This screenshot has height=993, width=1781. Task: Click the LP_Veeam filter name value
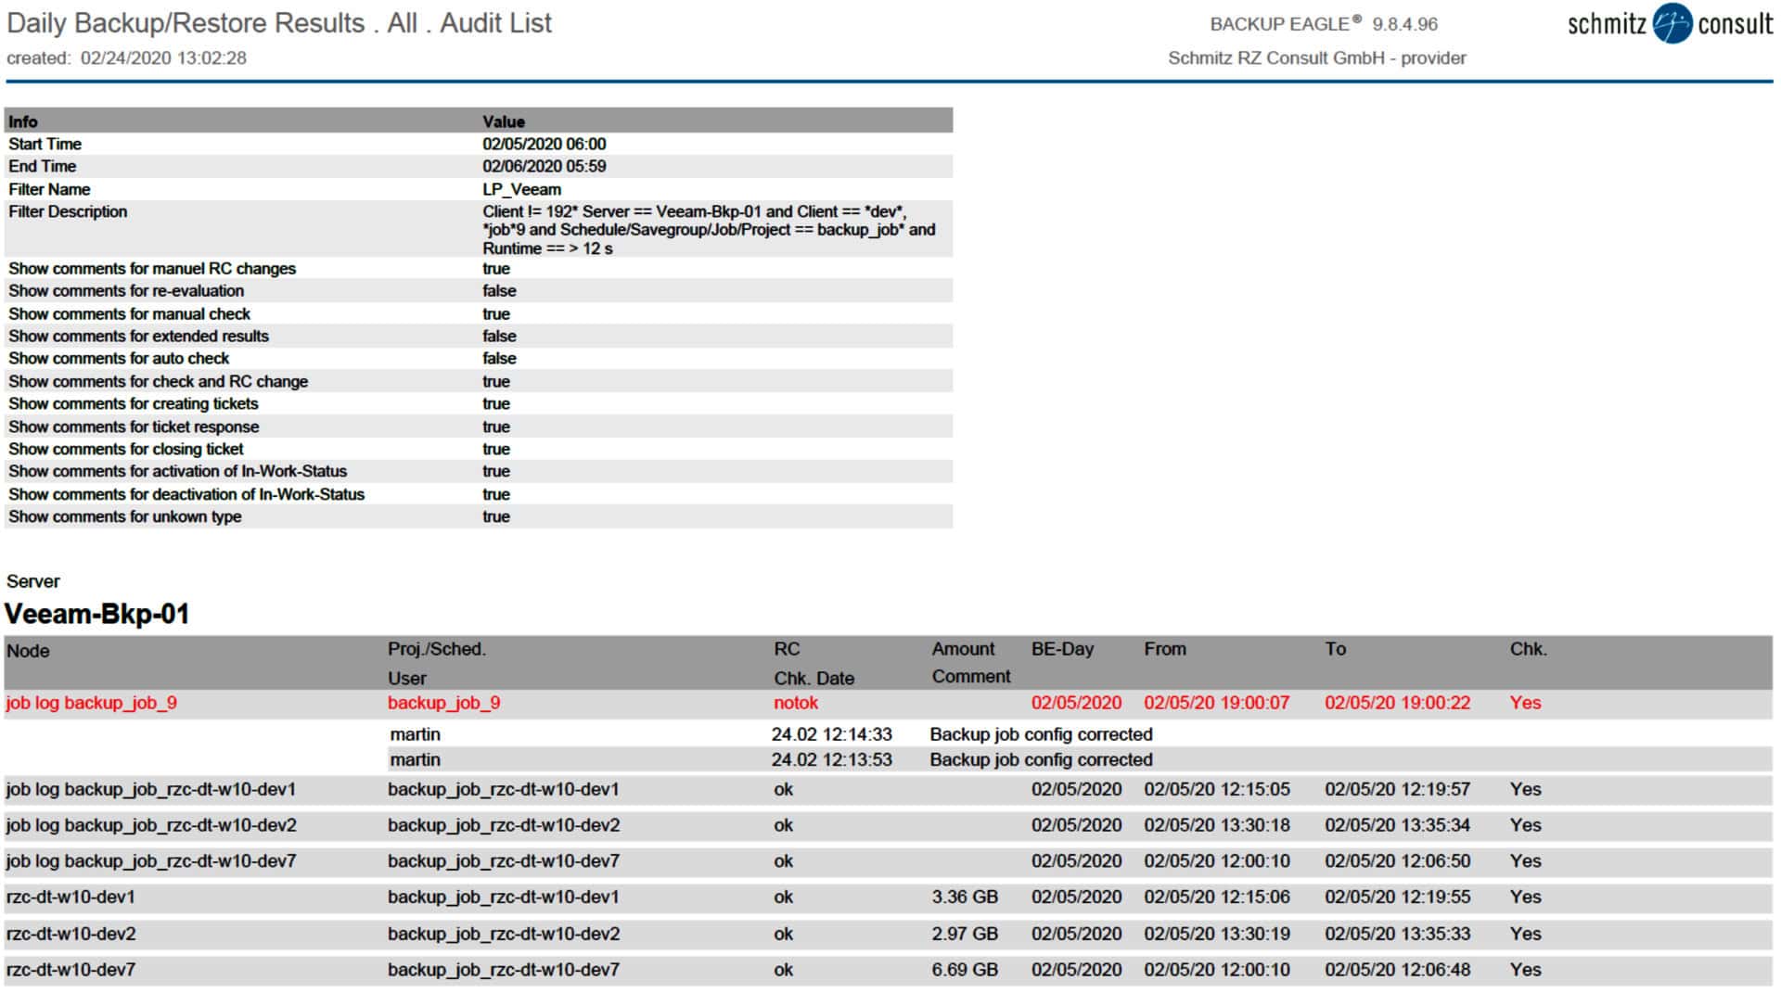[x=521, y=189]
